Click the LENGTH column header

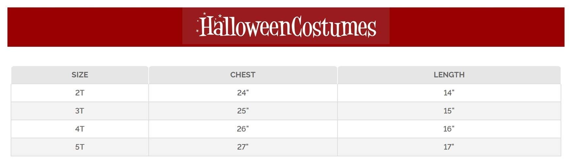449,75
